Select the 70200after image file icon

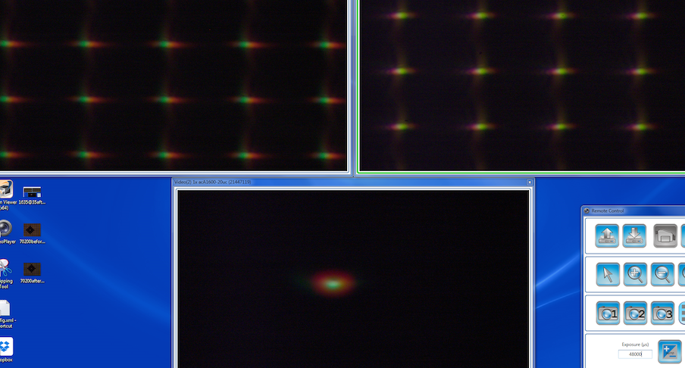coord(32,270)
